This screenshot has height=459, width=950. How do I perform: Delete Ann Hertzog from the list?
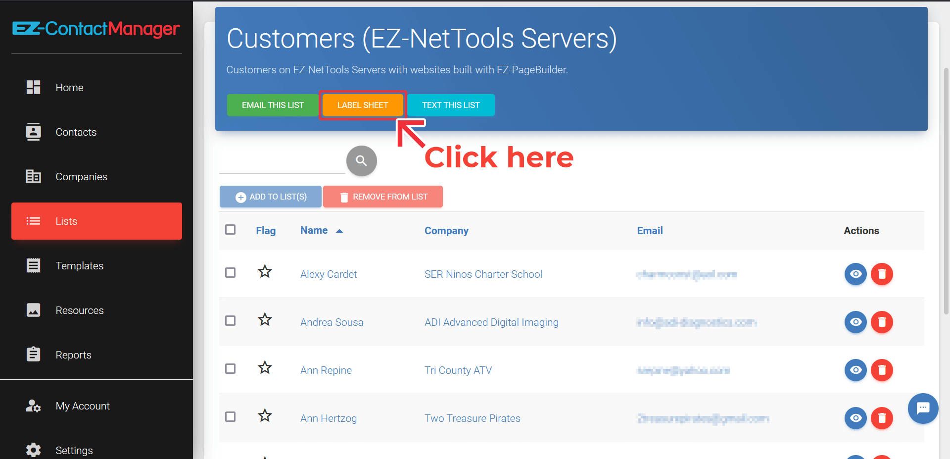882,418
